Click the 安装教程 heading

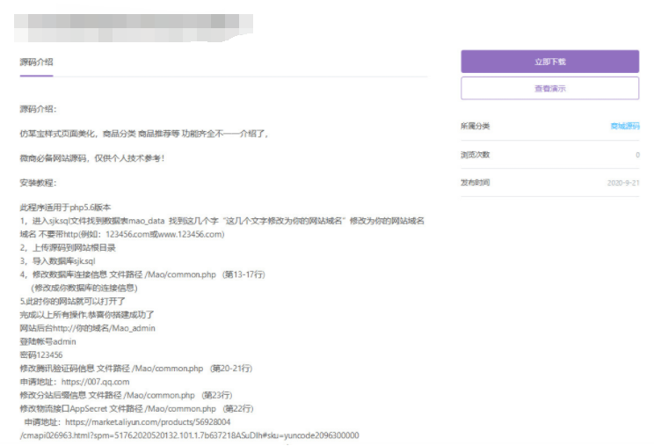(38, 183)
